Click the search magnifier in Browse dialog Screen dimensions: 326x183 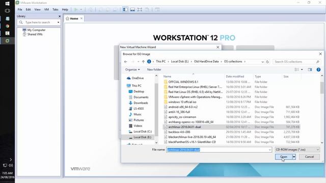tap(317, 62)
